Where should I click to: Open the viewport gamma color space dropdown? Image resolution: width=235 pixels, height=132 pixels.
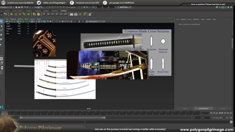click(97, 22)
